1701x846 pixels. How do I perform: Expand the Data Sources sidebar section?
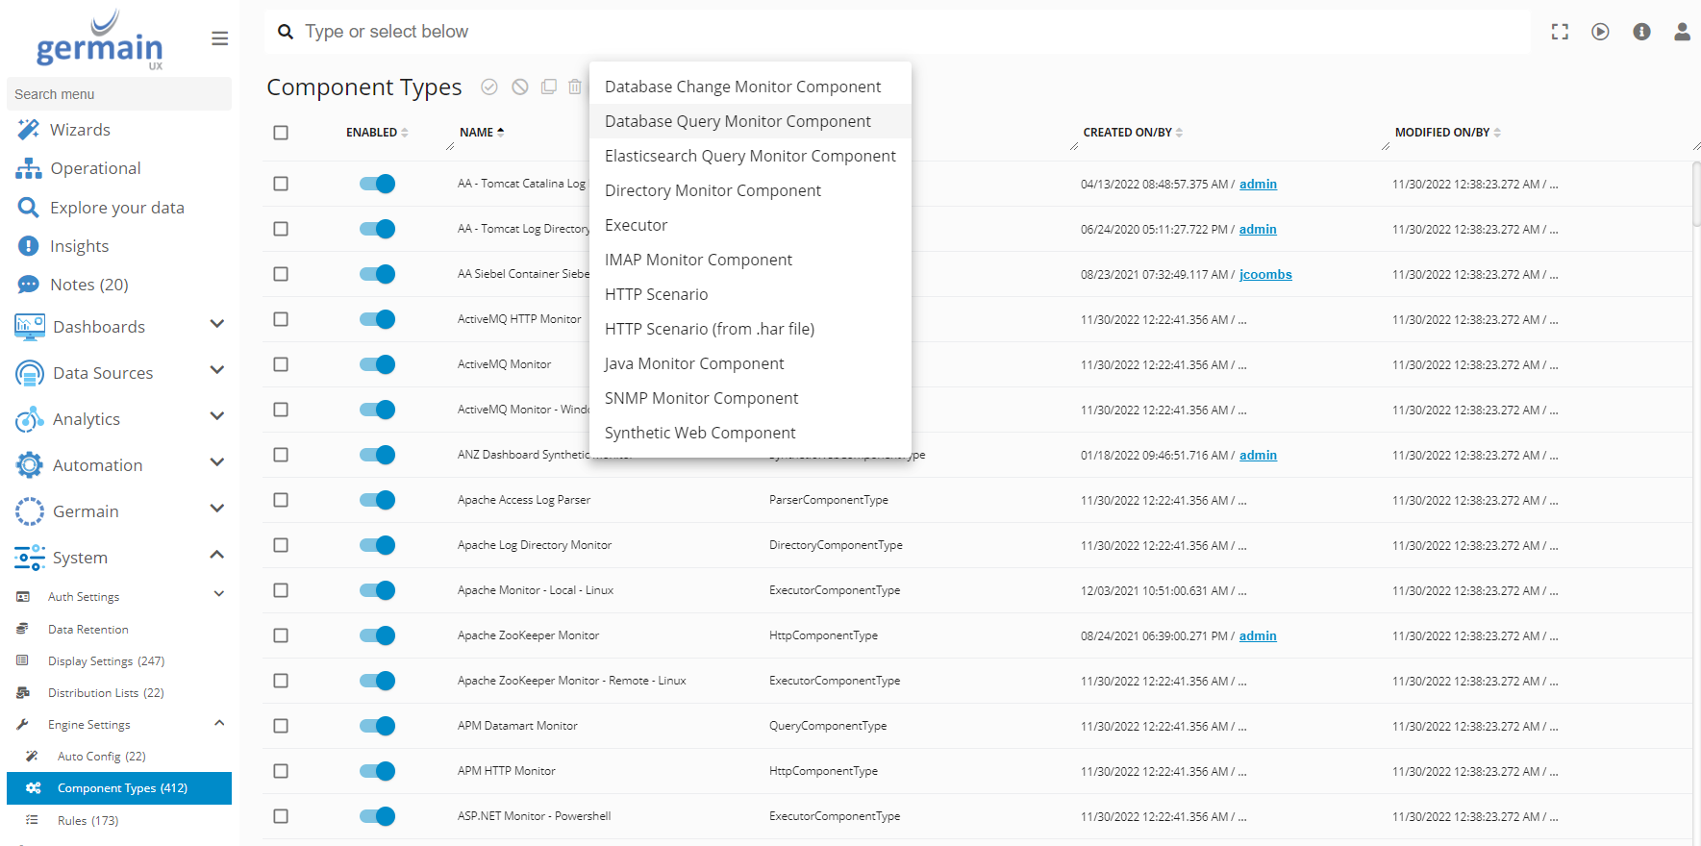217,371
